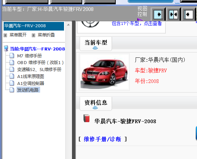
Task: Open OBD 维修手册（改版1）
Action: [40, 62]
